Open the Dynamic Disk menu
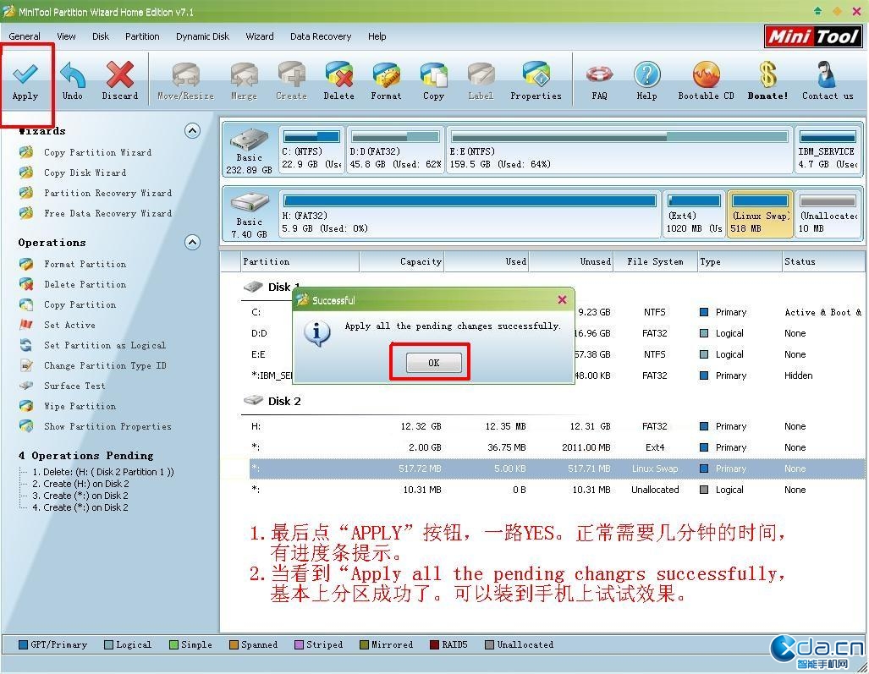 point(202,36)
